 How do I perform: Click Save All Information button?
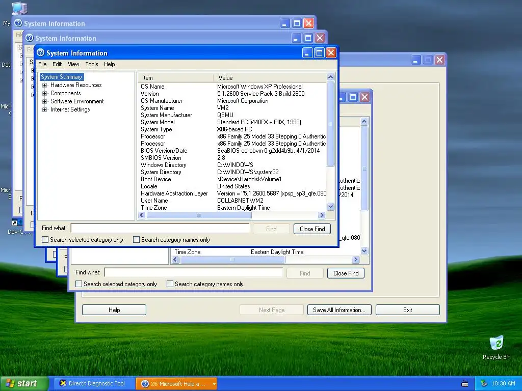coord(339,310)
